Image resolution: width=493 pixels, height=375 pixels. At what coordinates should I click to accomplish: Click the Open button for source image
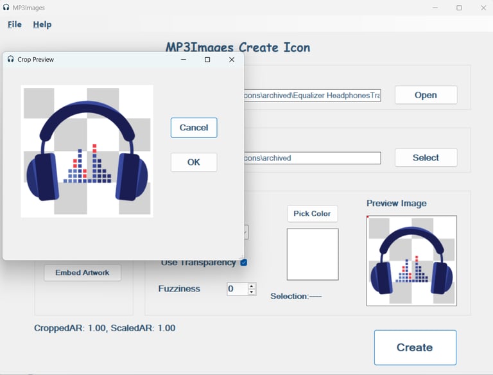426,95
